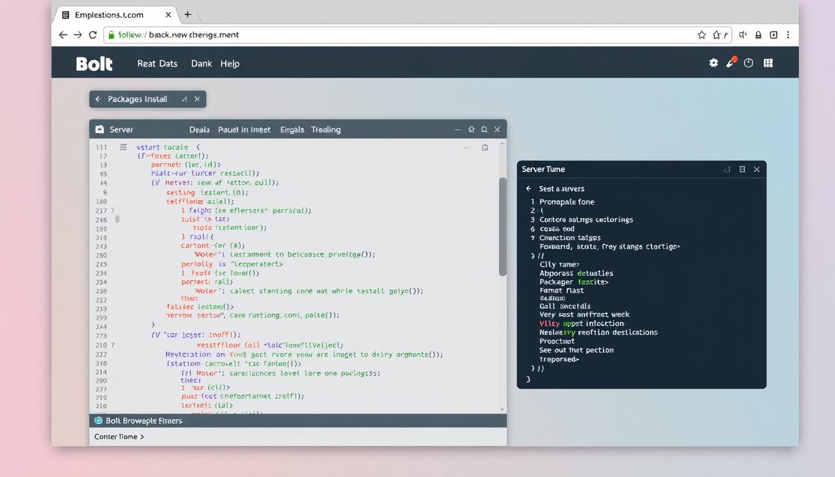Screen dimensions: 835x477
Task: Go forward using the browser forward arrow
Action: click(78, 35)
